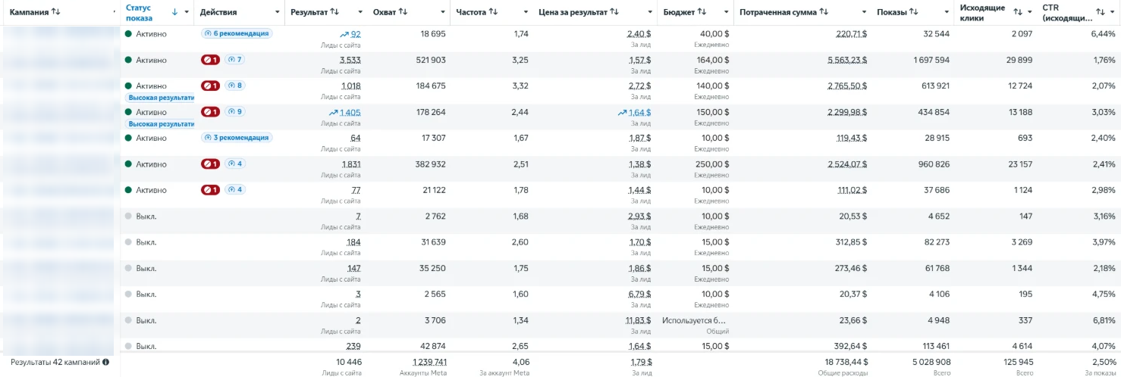
Task: Click the info icon beside Результаты 42 кампаний
Action: pyautogui.click(x=105, y=362)
